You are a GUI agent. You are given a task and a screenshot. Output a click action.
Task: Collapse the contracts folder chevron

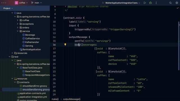[15, 82]
